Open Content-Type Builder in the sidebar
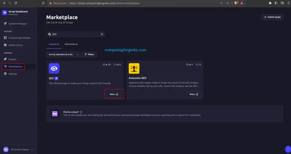 coord(20,38)
